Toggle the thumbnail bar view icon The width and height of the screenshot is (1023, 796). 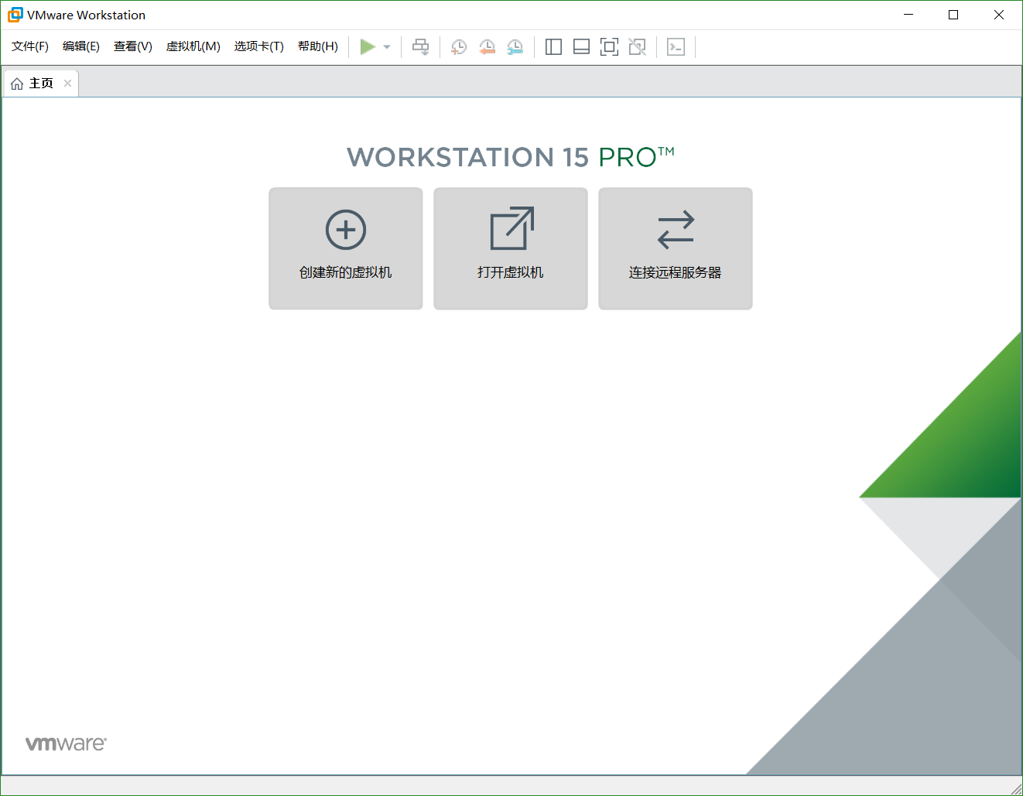pyautogui.click(x=581, y=47)
